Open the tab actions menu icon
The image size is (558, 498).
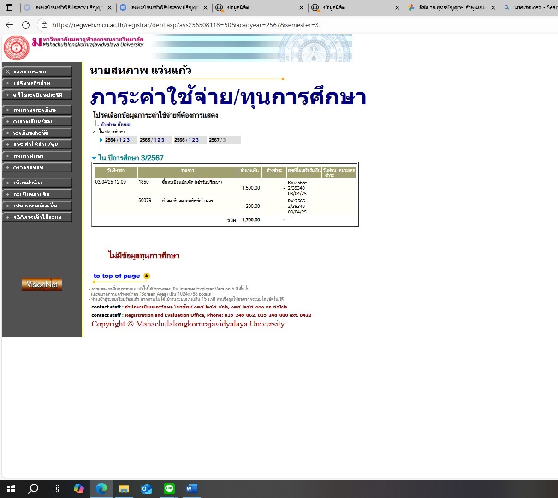coord(9,7)
